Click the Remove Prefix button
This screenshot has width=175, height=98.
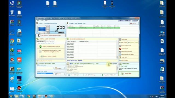pyautogui.click(x=133, y=42)
